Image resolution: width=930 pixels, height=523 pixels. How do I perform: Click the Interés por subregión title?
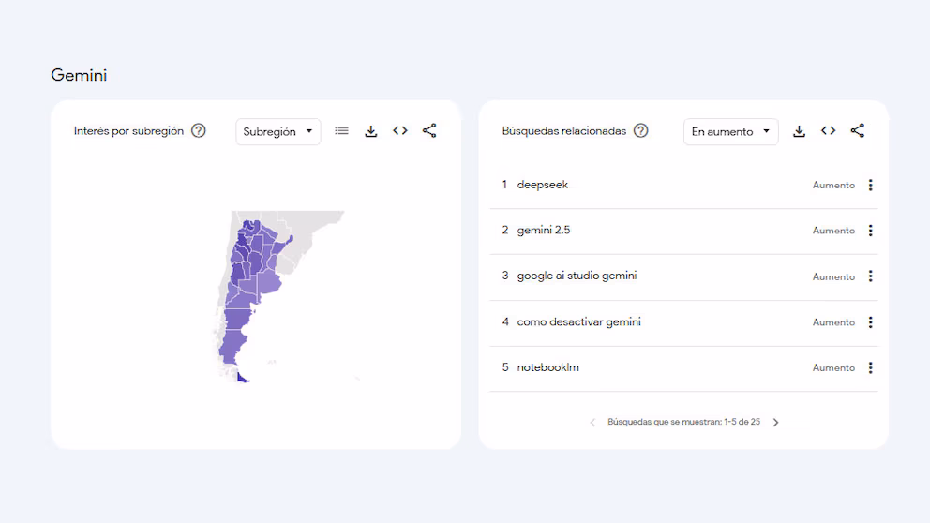(128, 131)
